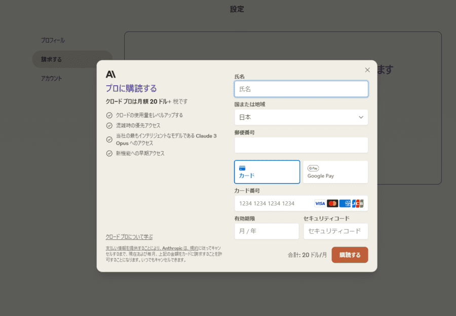Focus the カード番号 card number field
Screen dimensions: 456x316
(x=301, y=203)
